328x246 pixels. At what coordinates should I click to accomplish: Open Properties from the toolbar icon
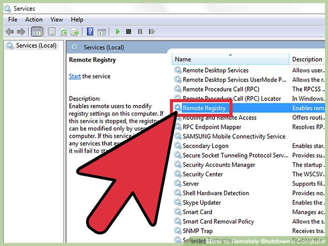coord(52,32)
